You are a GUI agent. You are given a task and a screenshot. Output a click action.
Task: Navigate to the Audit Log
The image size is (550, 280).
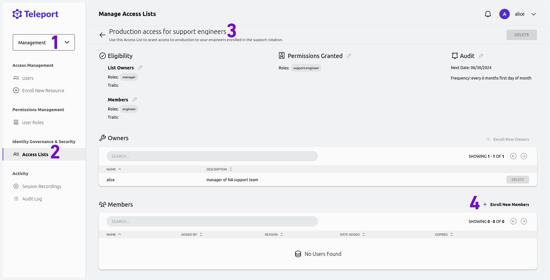coord(32,199)
